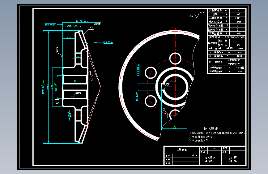Select the keyway depth dimension under front view
The width and height of the screenshot is (268, 174).
[174, 128]
